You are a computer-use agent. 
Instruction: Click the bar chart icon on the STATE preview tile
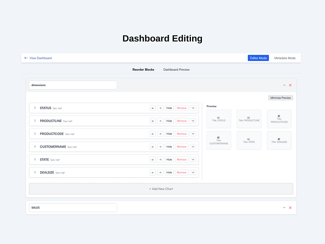tap(248, 139)
